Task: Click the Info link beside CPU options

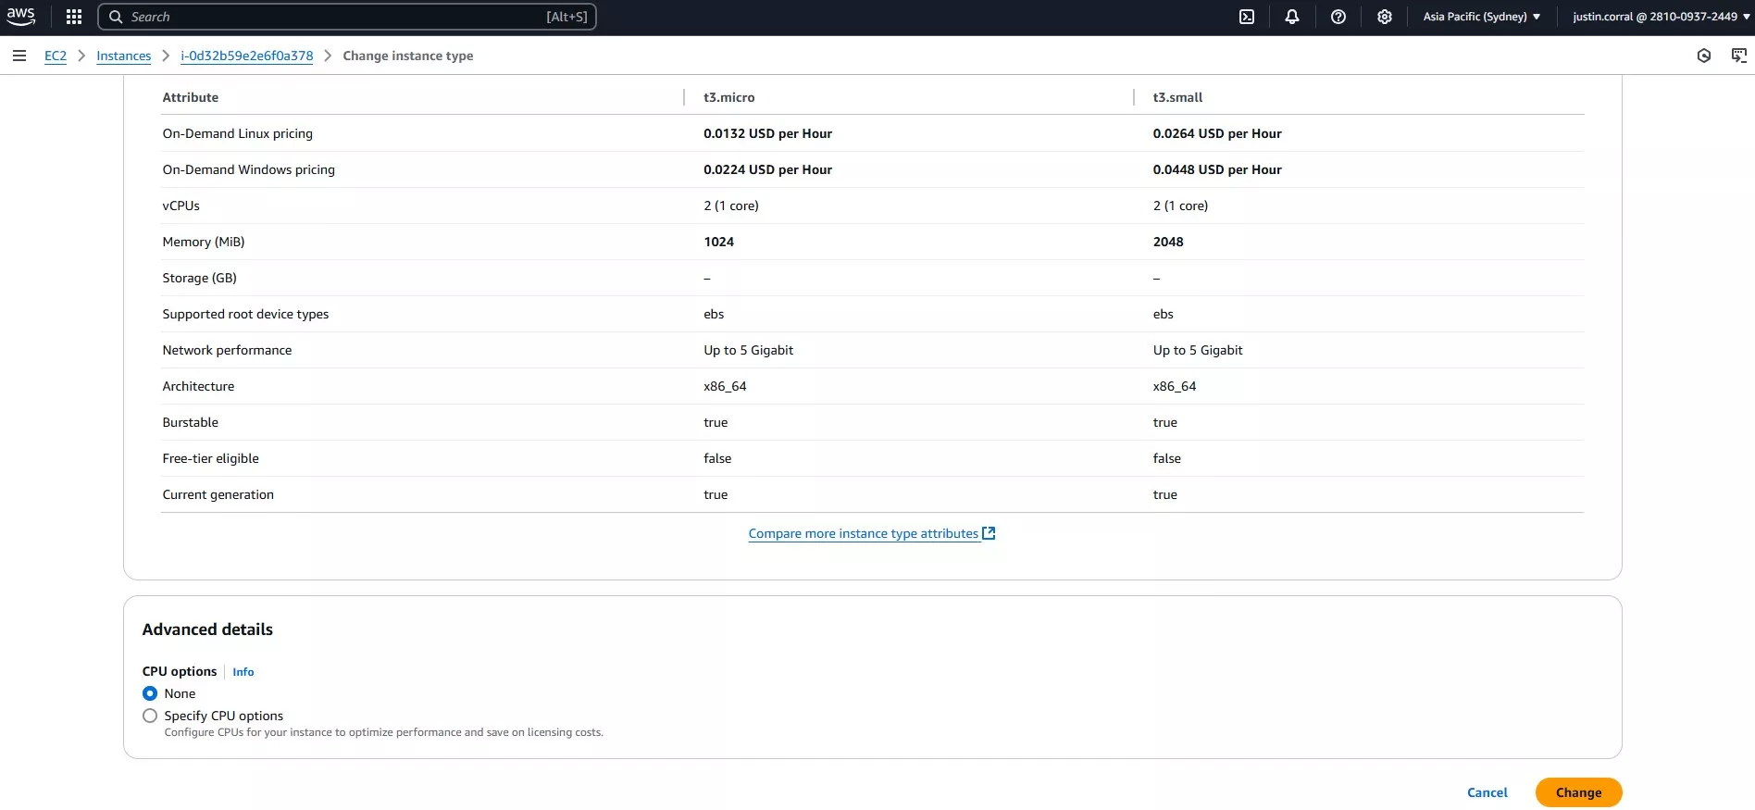Action: coord(243,672)
